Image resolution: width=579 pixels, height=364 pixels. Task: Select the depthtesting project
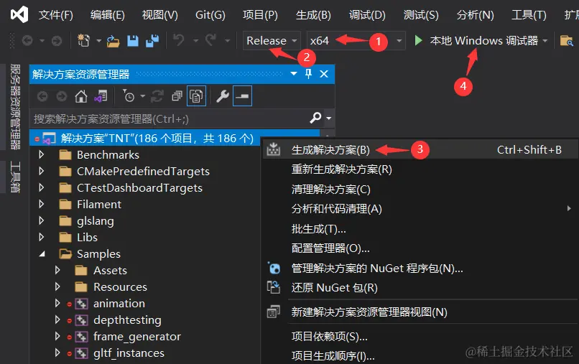127,320
